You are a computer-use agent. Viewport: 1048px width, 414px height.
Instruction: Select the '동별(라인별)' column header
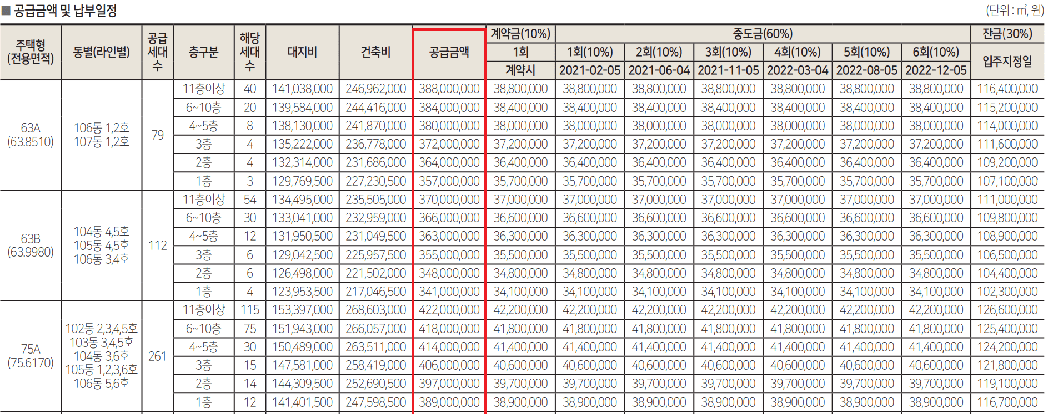click(102, 52)
